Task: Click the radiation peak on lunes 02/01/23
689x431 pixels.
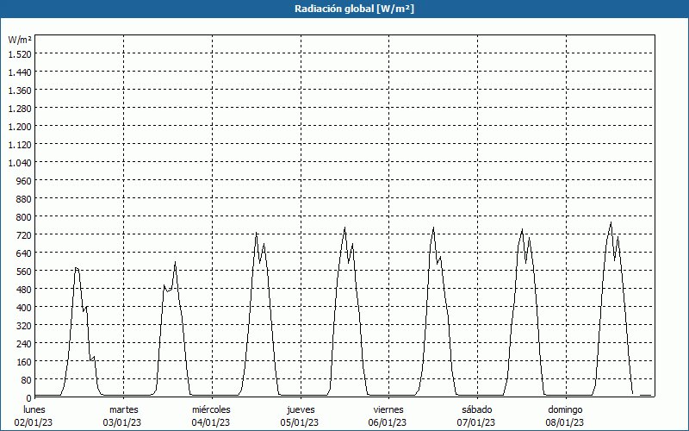Action: pyautogui.click(x=77, y=268)
